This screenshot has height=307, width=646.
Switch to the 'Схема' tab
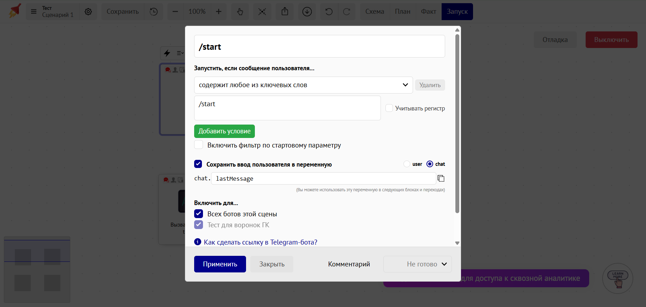click(375, 12)
